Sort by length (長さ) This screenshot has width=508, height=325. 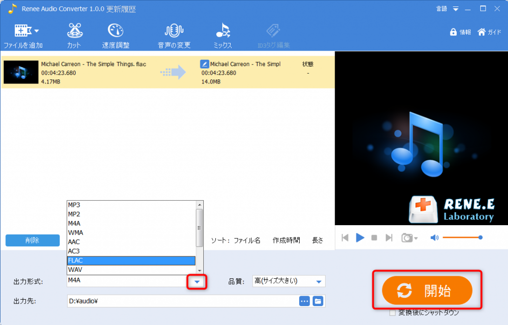pos(318,240)
